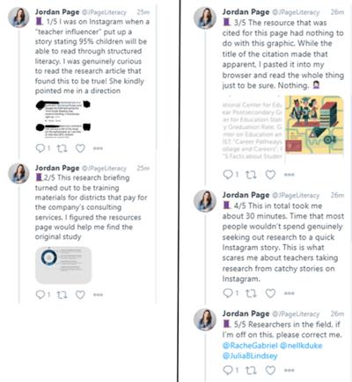Open the @JuliaBLindsey mention link
Viewport: 352px width, 382px height.
(x=250, y=356)
